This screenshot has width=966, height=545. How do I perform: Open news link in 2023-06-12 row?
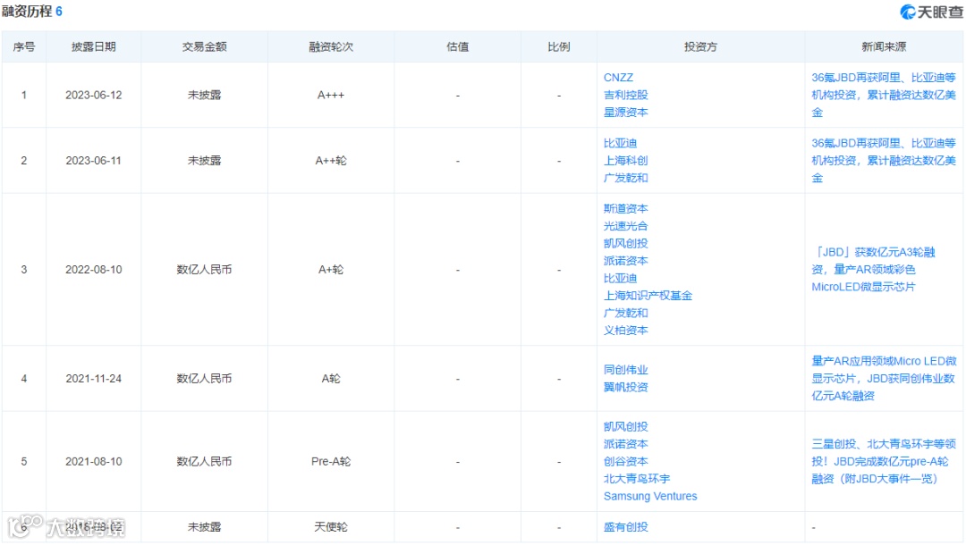(883, 95)
